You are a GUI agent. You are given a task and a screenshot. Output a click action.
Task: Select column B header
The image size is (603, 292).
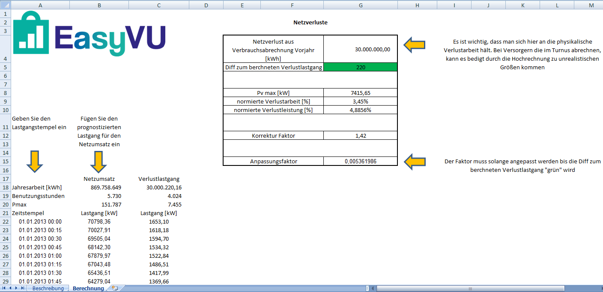pyautogui.click(x=99, y=5)
